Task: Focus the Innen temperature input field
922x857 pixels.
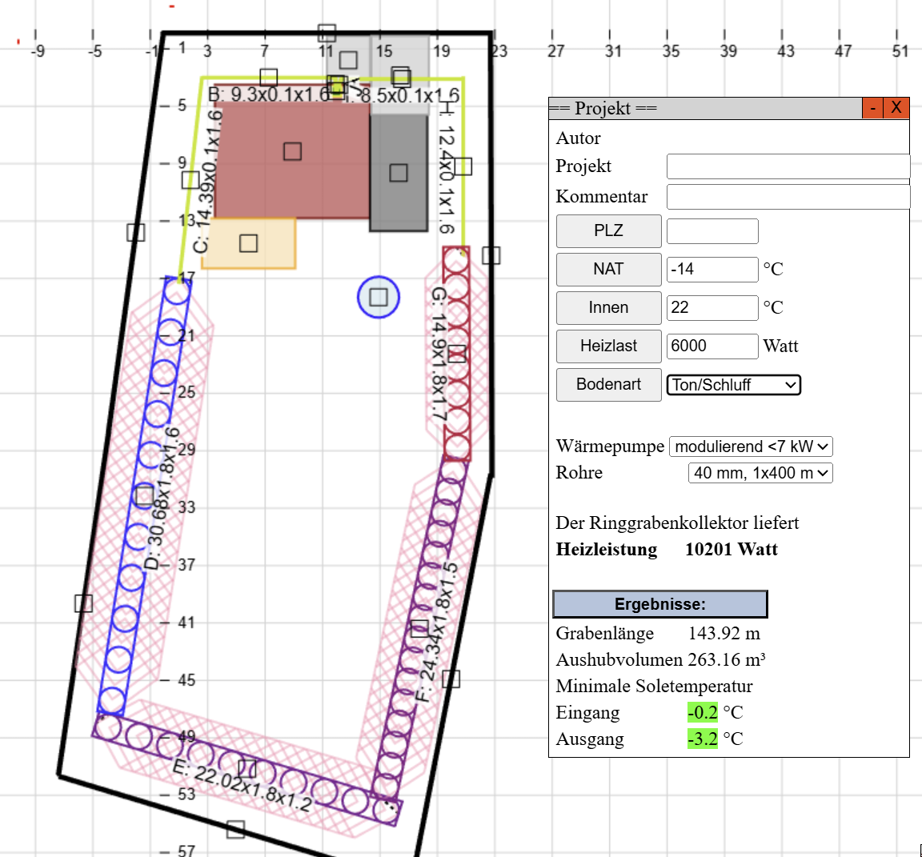Action: tap(712, 307)
